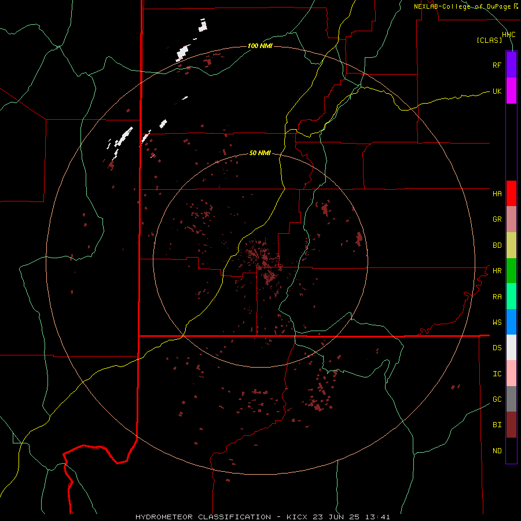521x521 pixels.
Task: Click the "UK" legend label
Action: [497, 91]
